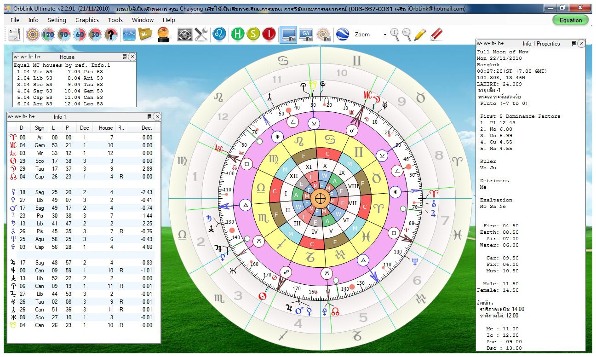Click the Sign column header in Info 1

[x=40, y=128]
